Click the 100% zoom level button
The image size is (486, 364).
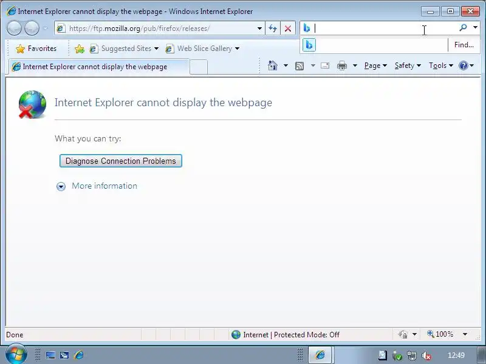[440, 334]
